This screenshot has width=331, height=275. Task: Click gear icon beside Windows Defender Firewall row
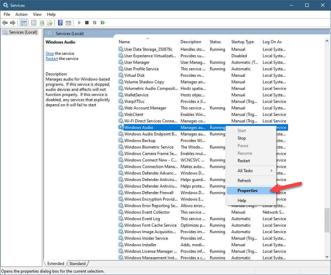point(121,193)
